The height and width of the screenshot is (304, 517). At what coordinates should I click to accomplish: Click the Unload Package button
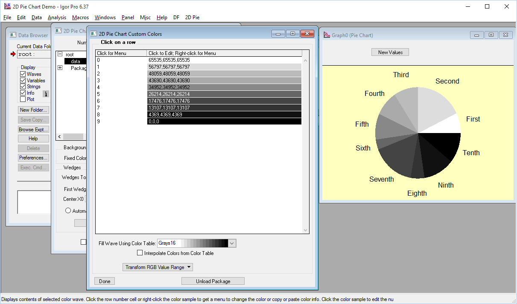click(213, 281)
